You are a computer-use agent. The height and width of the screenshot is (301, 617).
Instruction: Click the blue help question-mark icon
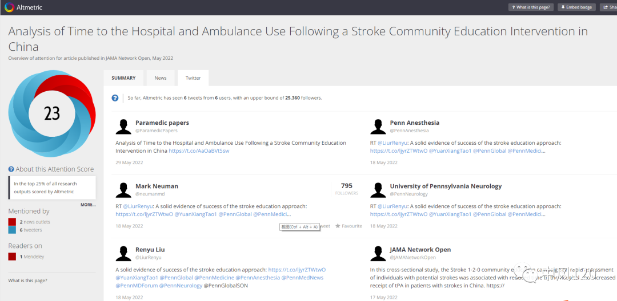point(115,97)
